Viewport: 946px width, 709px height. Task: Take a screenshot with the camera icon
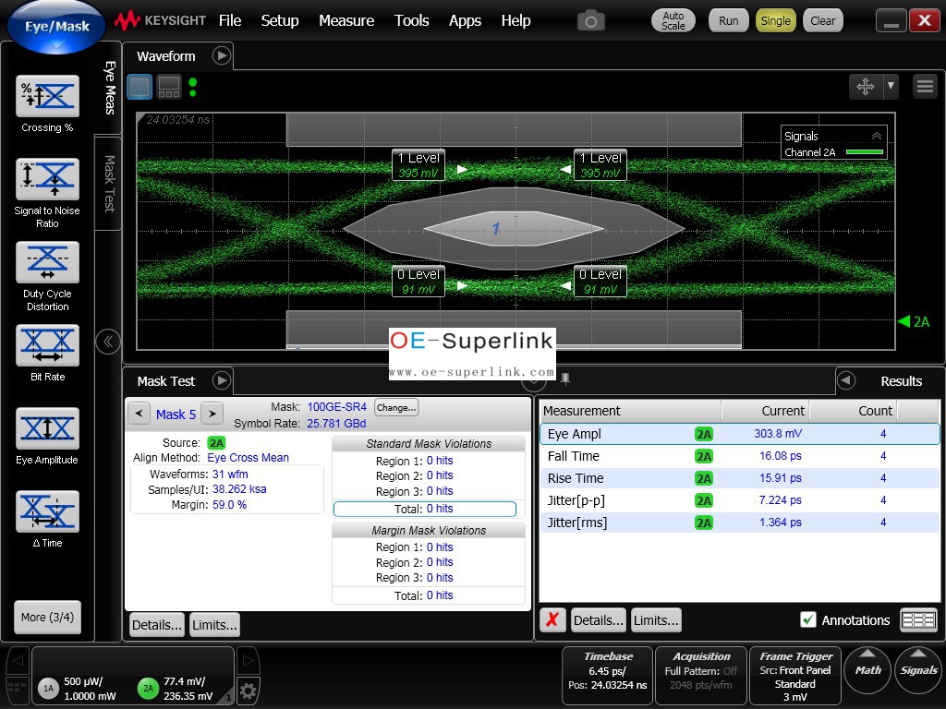pos(590,20)
